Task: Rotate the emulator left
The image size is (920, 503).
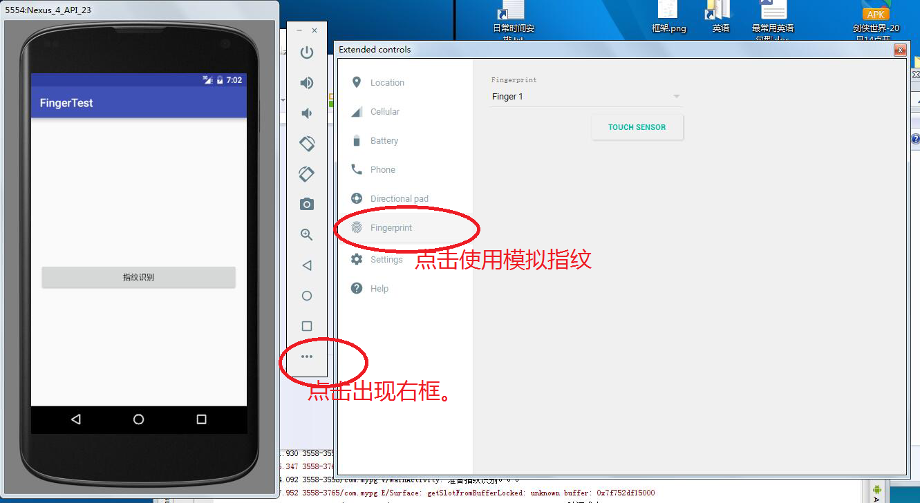Action: tap(307, 144)
